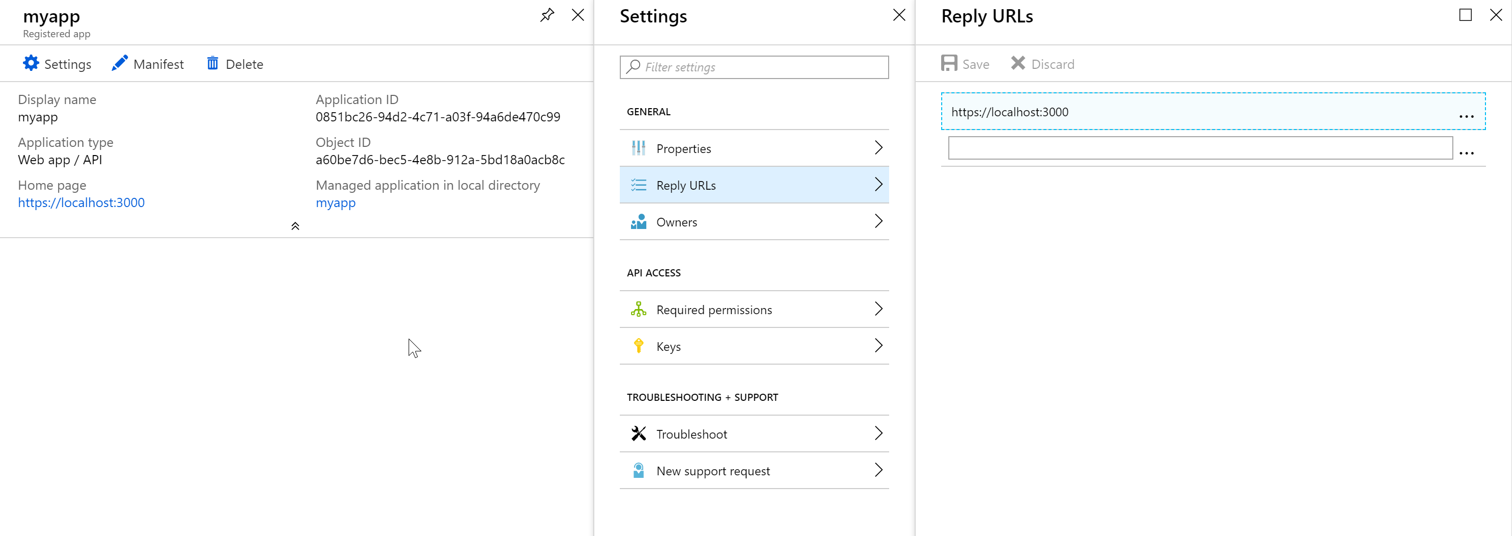Expand Reply URLs with its chevron arrow

[878, 185]
